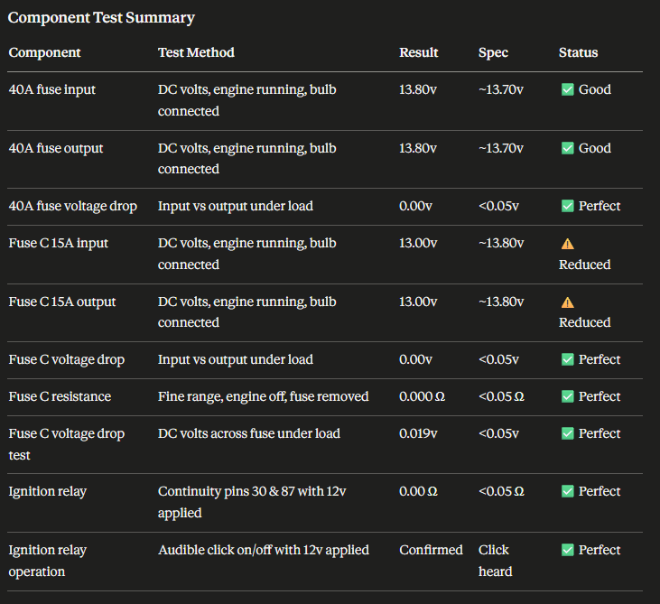Click the Component Test Summary heading
Viewport: 660px width, 604px height.
(x=101, y=18)
